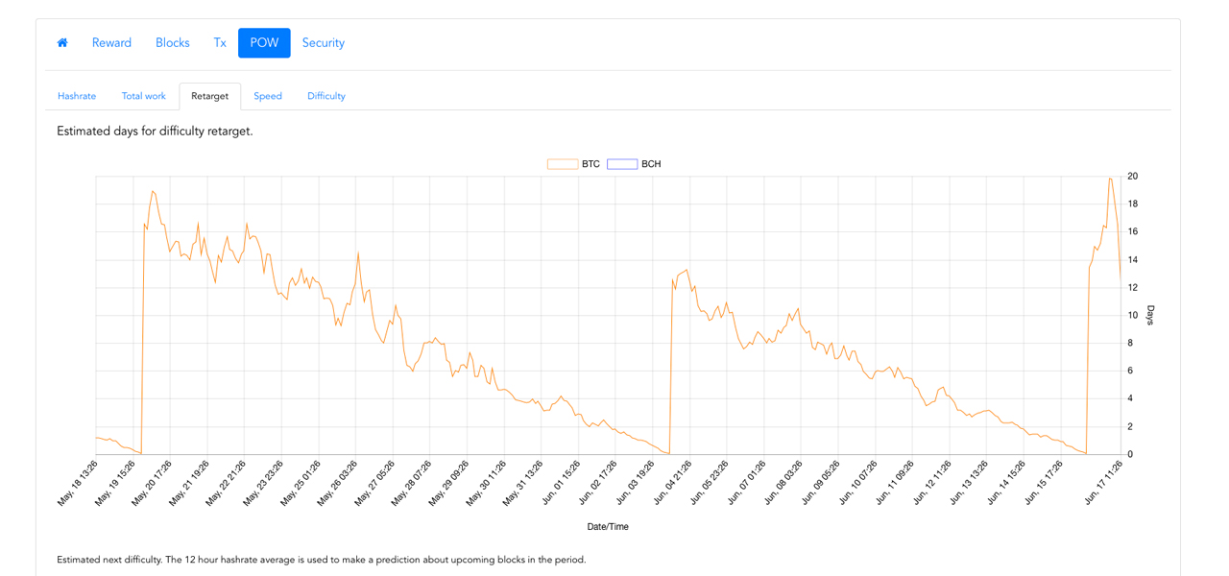Click the 'Estimated days for difficulty retarget.' heading

[155, 132]
